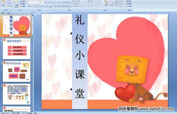Viewport: 177px width, 114px height.
Task: Click the Shape Effects (形状效果) button
Action: click(120, 6)
